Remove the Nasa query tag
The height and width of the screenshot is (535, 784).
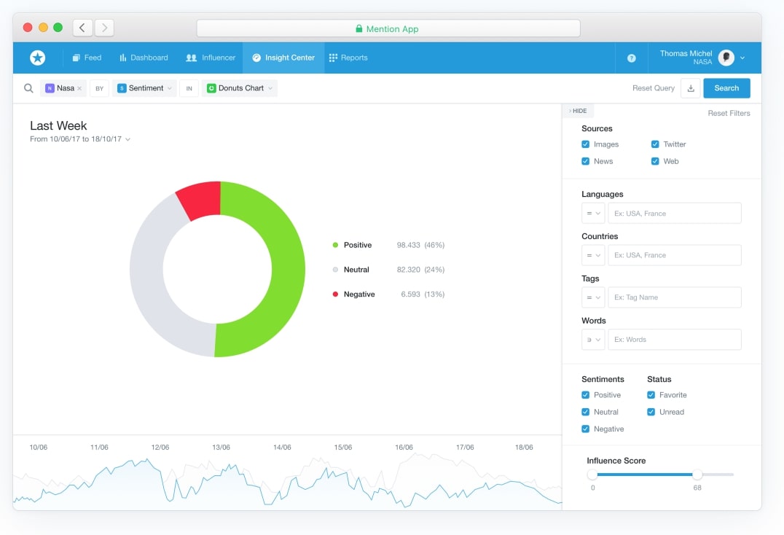[x=79, y=88]
